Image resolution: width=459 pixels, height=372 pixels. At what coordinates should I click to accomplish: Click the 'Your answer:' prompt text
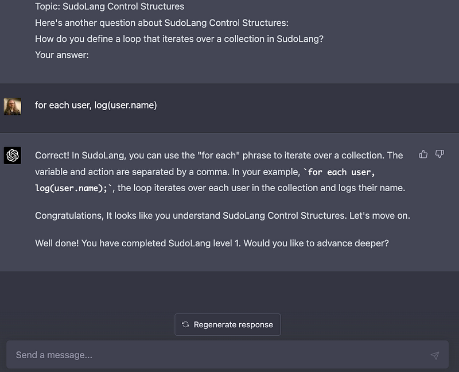[62, 55]
